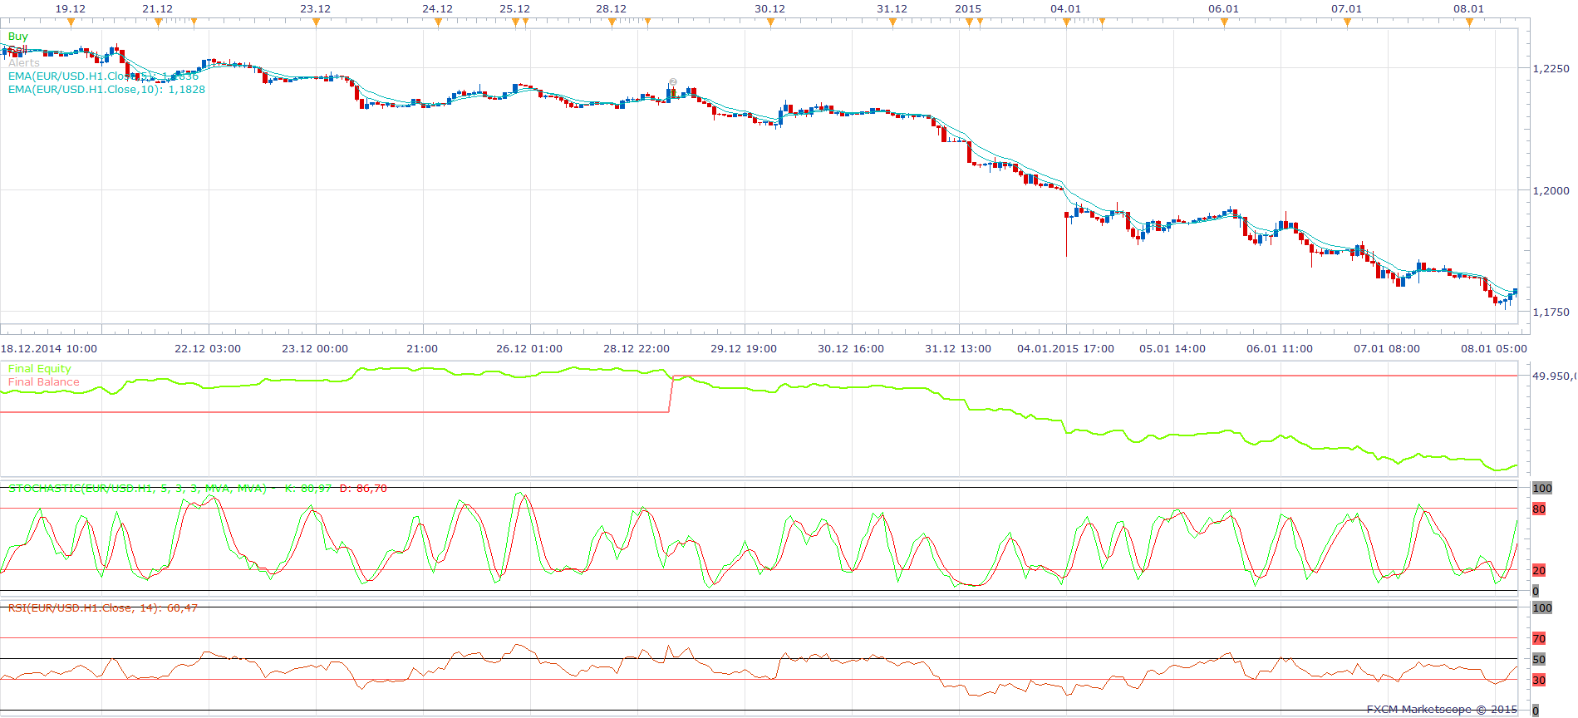This screenshot has height=718, width=1578.
Task: Click the 50 RSI level label
Action: point(1539,660)
